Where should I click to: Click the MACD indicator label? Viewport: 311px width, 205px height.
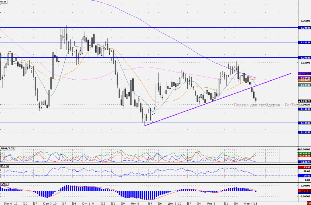(4, 184)
